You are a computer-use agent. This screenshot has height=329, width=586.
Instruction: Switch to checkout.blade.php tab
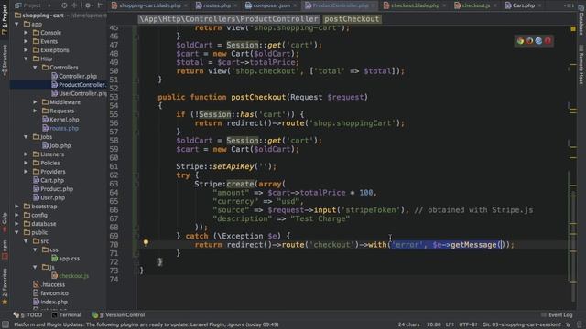(415, 5)
